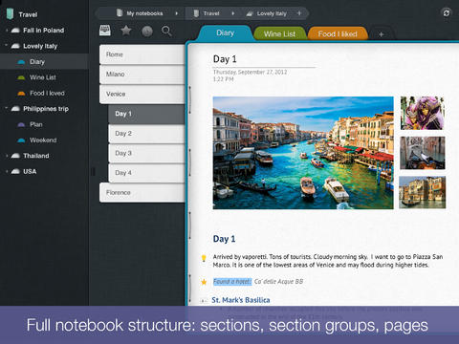Click the yellow star tag beside hotel note
This screenshot has height=344, width=459.
click(204, 282)
